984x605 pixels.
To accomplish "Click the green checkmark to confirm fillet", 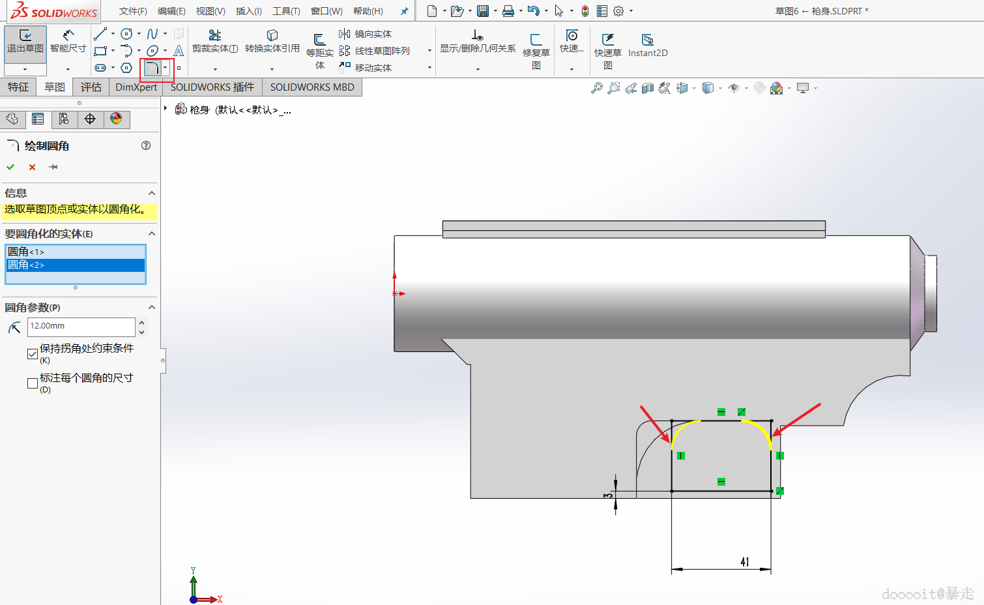I will pos(10,168).
